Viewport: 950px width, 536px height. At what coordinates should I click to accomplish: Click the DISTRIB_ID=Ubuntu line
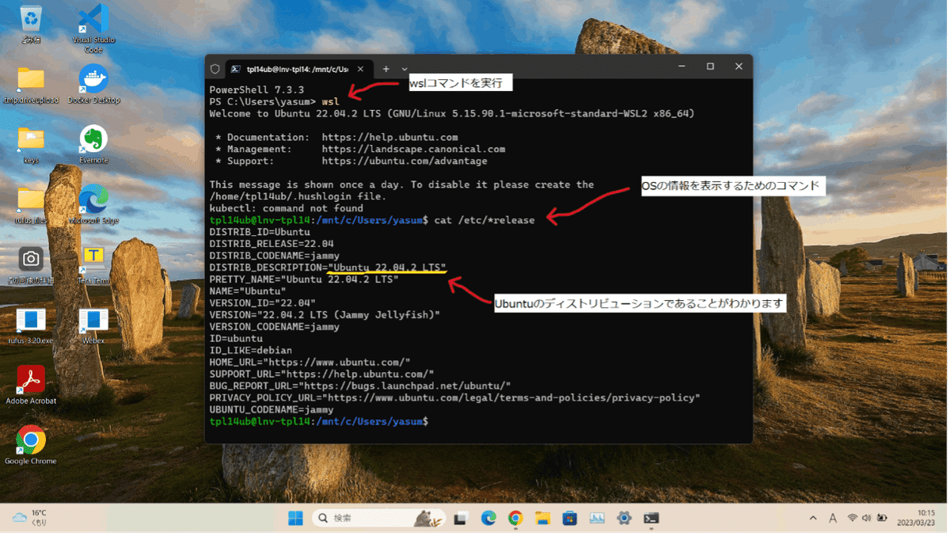coord(260,232)
